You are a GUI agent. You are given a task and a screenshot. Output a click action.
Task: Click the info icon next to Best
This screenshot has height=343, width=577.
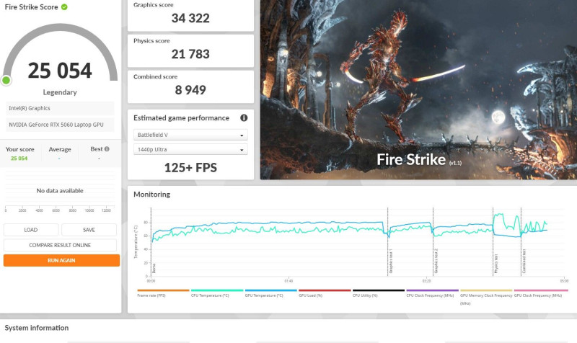pos(107,149)
